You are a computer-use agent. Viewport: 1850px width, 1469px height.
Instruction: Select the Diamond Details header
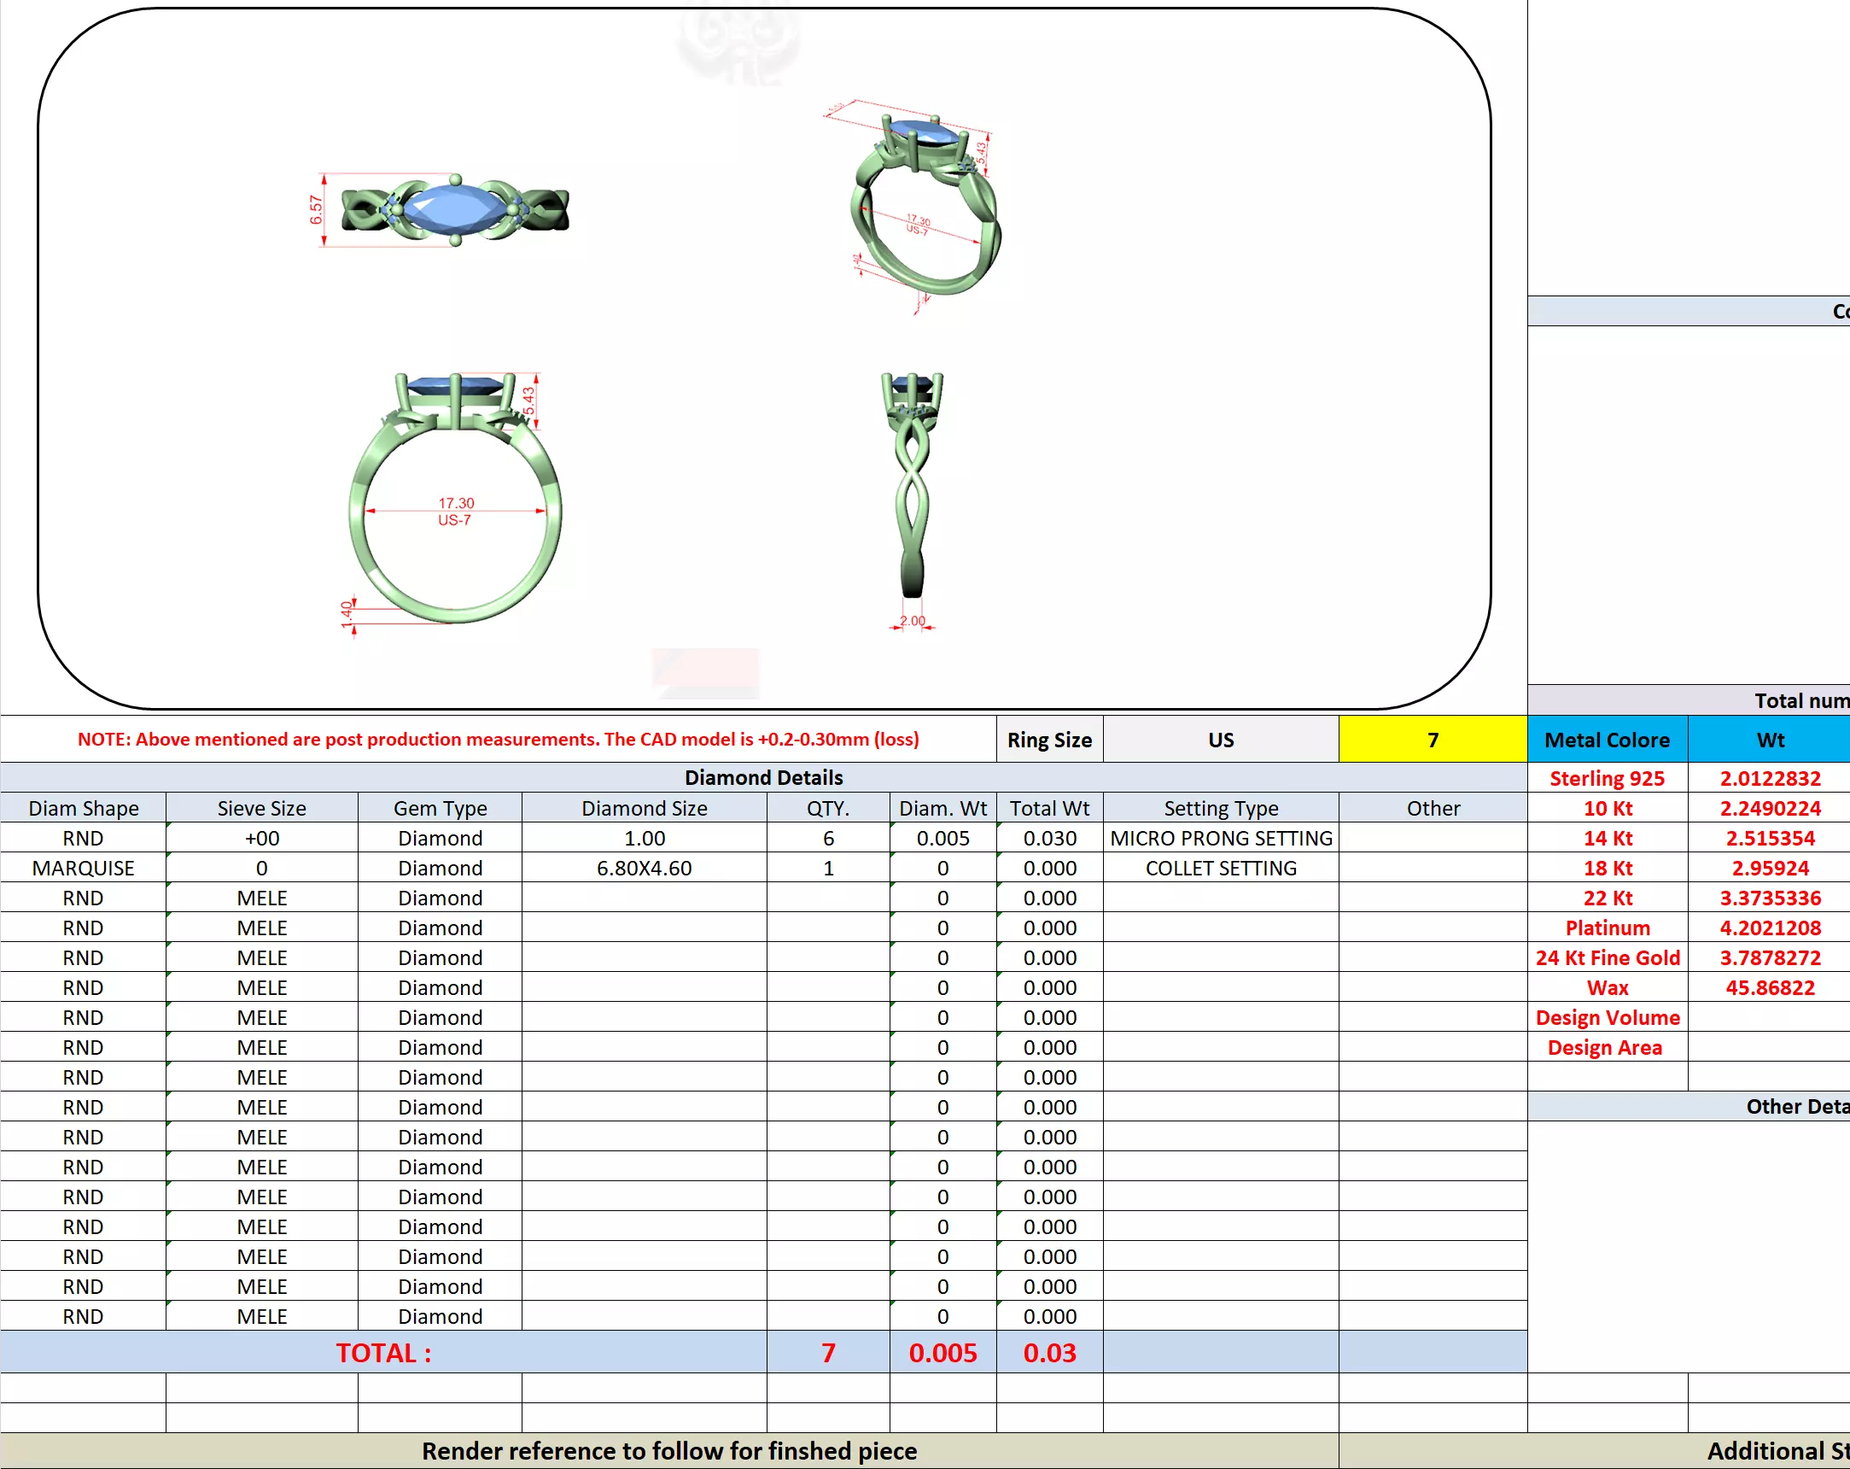[763, 777]
